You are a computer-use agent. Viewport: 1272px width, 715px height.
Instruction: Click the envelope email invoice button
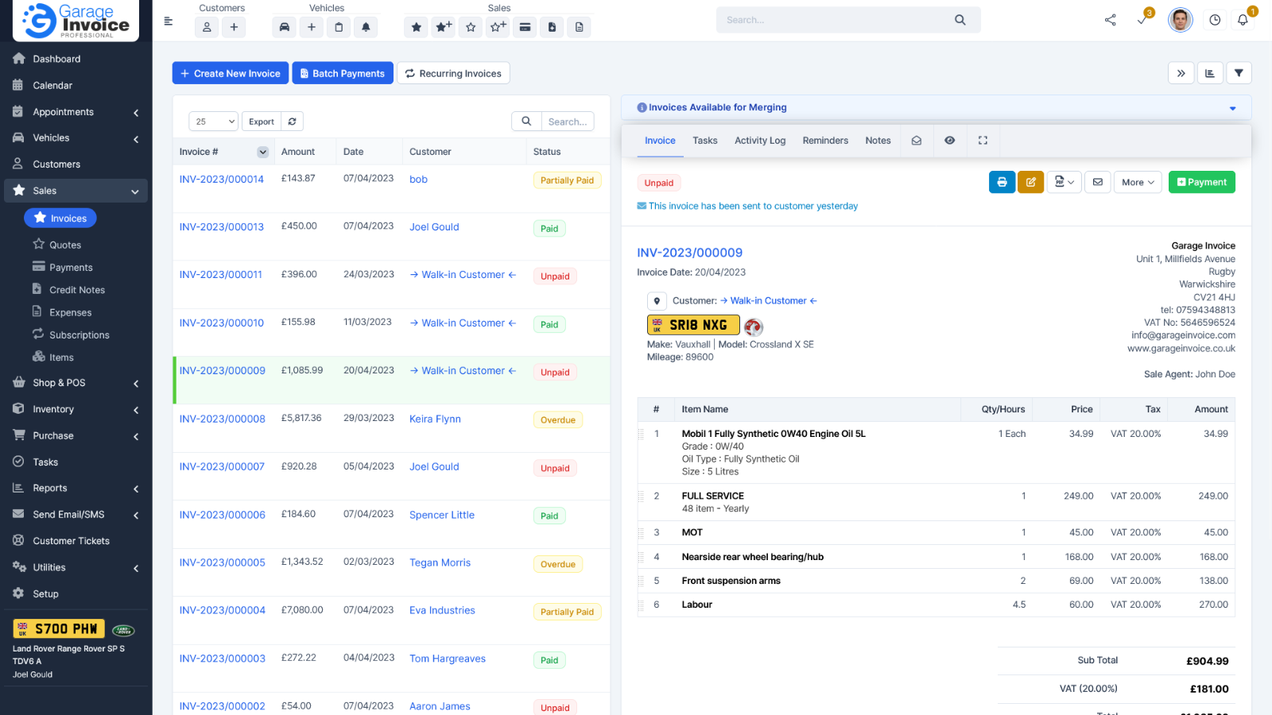click(x=1097, y=182)
